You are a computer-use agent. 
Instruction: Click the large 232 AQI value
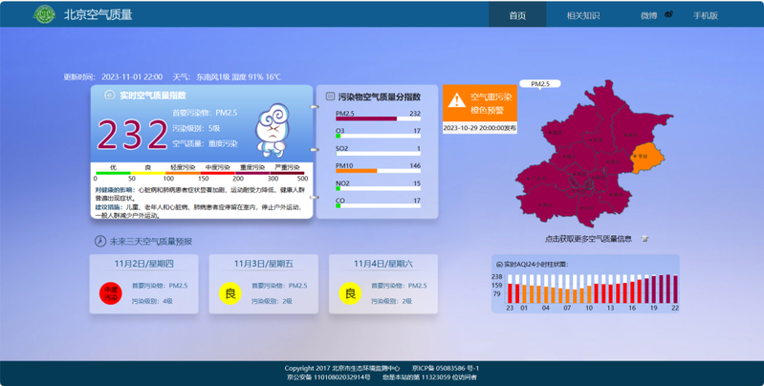click(133, 135)
